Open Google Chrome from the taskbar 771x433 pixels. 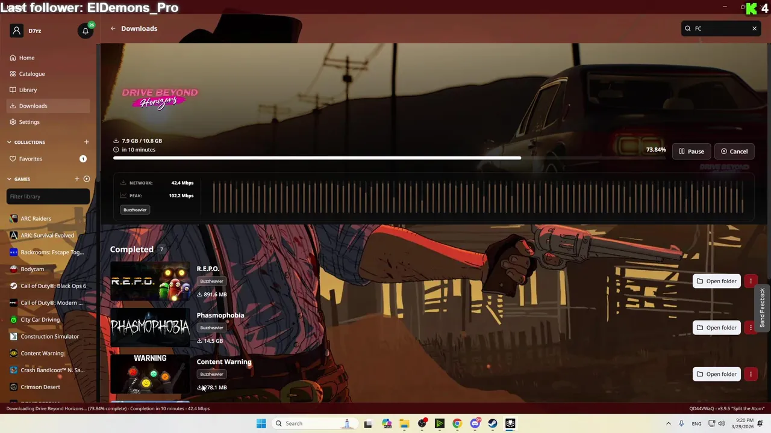457,423
